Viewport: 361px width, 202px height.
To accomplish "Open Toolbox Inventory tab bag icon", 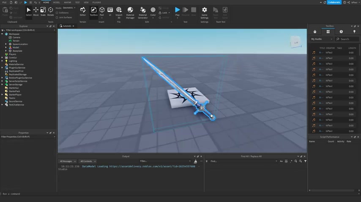I will point(315,32).
